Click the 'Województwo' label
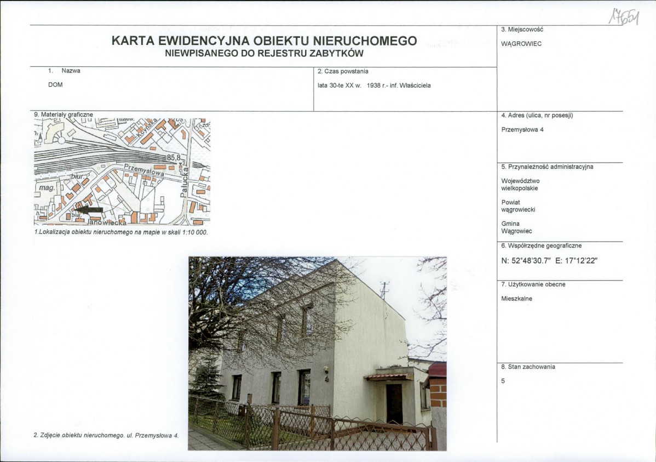This screenshot has width=656, height=462. [520, 181]
